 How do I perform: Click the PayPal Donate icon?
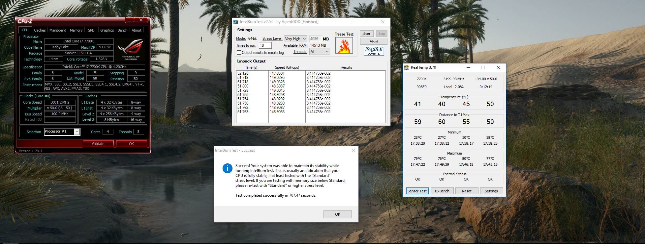pyautogui.click(x=374, y=51)
